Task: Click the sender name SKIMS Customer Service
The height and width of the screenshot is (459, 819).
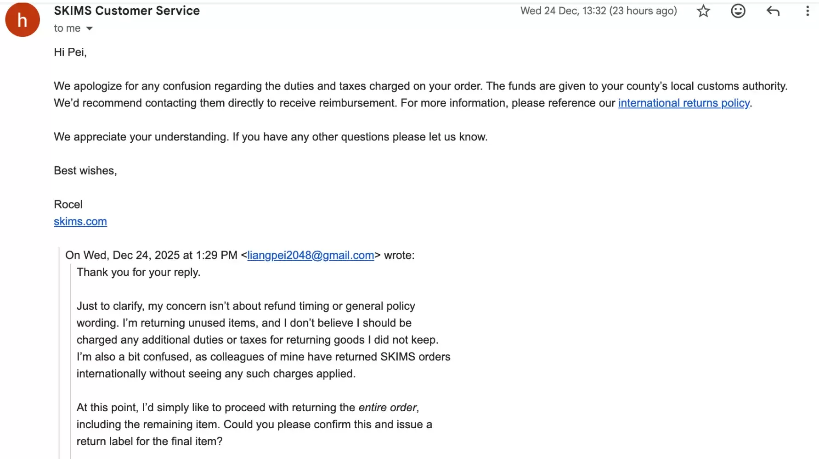Action: click(127, 11)
